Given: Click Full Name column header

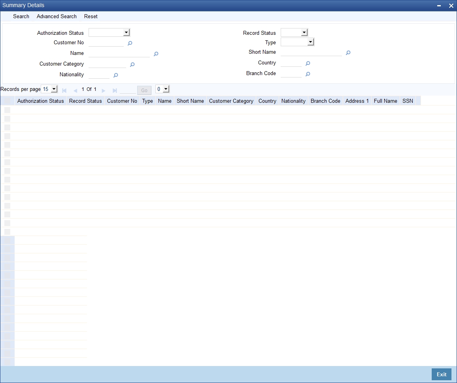Looking at the screenshot, I should tap(385, 101).
